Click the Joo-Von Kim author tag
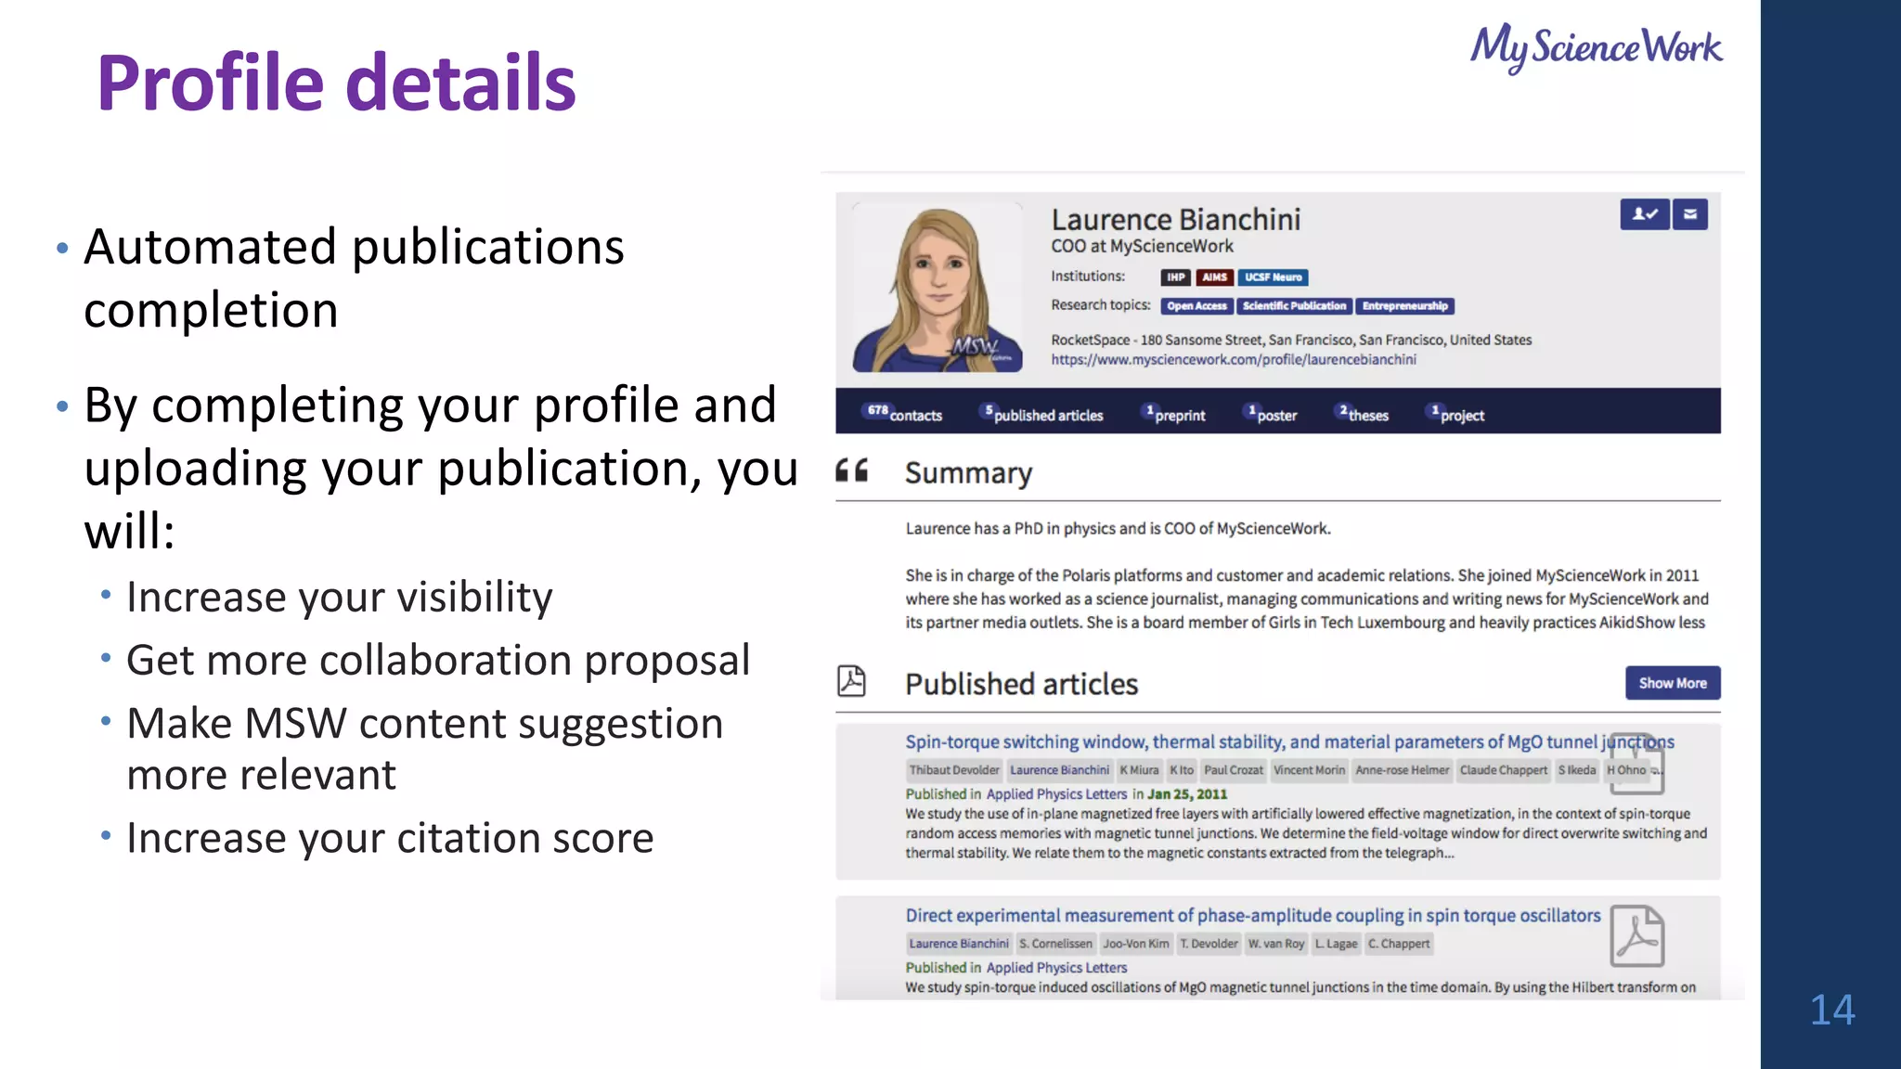This screenshot has height=1069, width=1901. point(1136,944)
